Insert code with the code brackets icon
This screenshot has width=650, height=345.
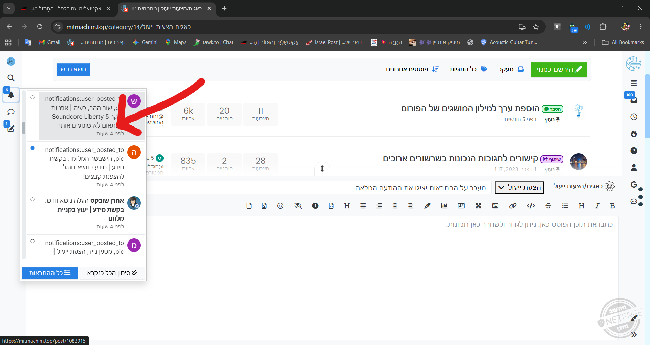531,206
